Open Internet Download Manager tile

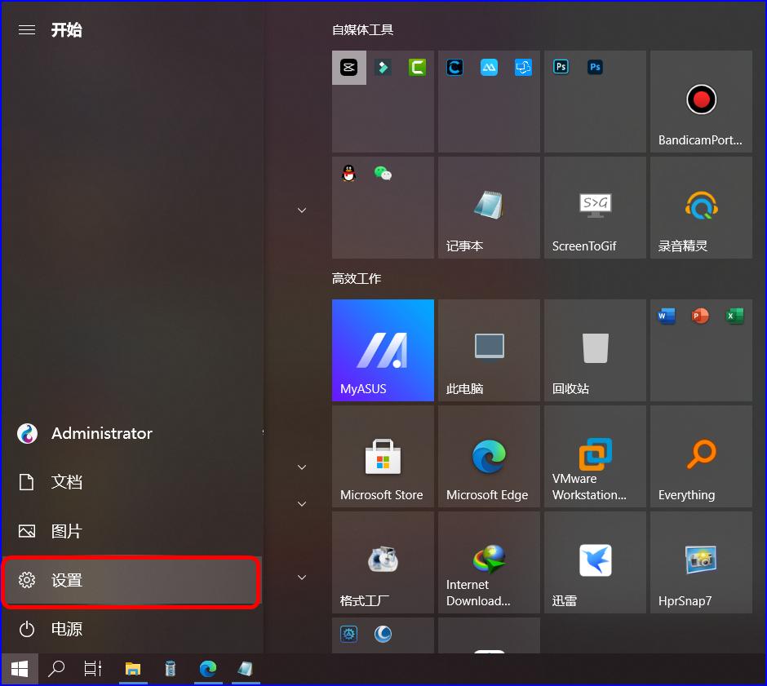488,562
